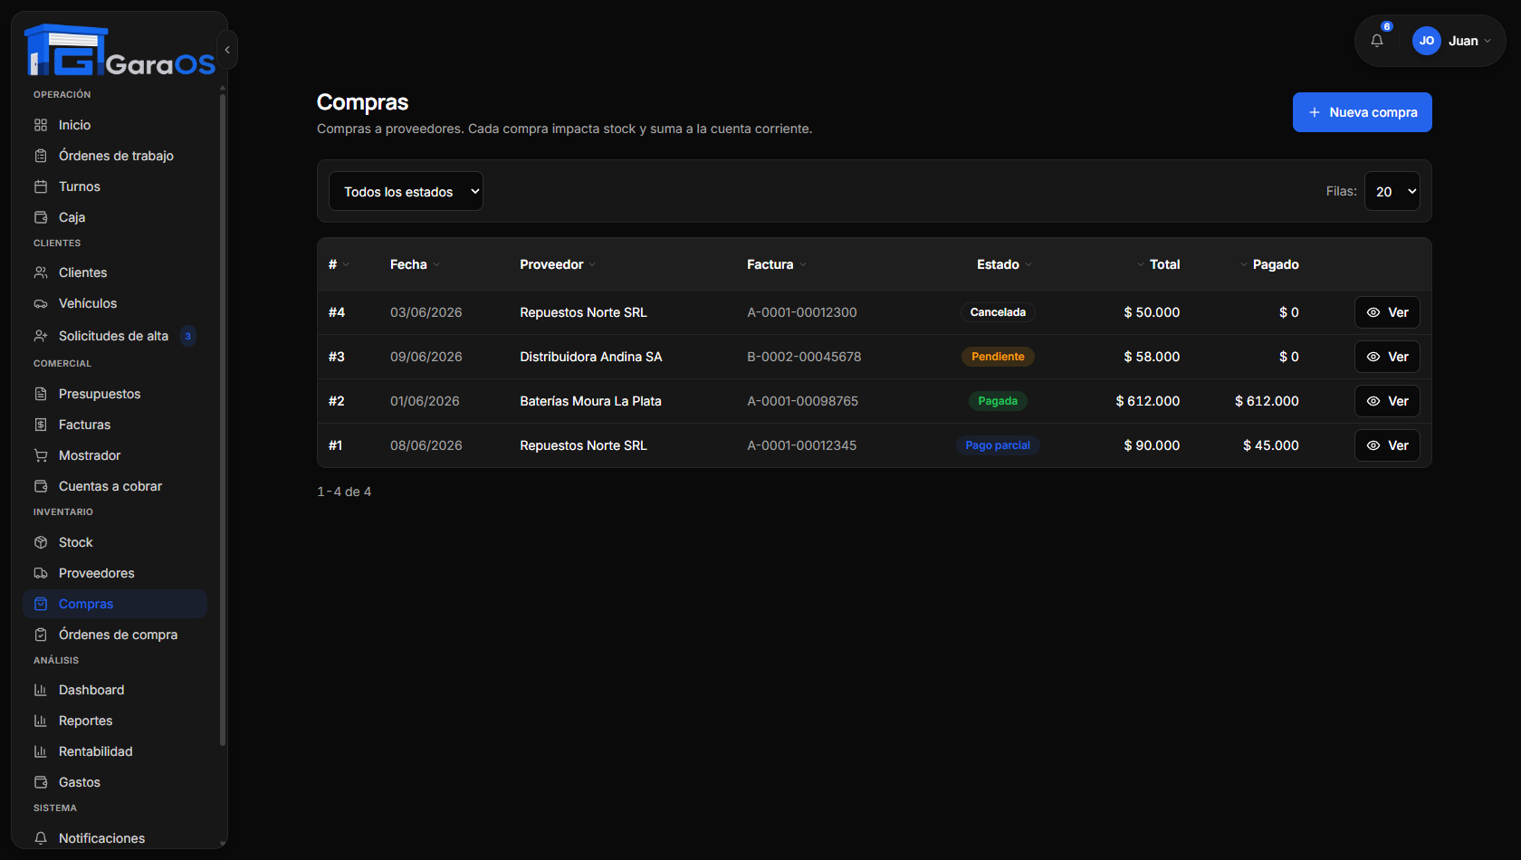Click the total $ 612.000 cell
The width and height of the screenshot is (1521, 860).
pos(1148,401)
